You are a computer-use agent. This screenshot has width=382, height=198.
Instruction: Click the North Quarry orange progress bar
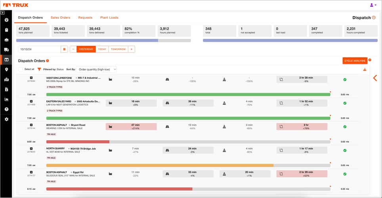pyautogui.click(x=160, y=166)
